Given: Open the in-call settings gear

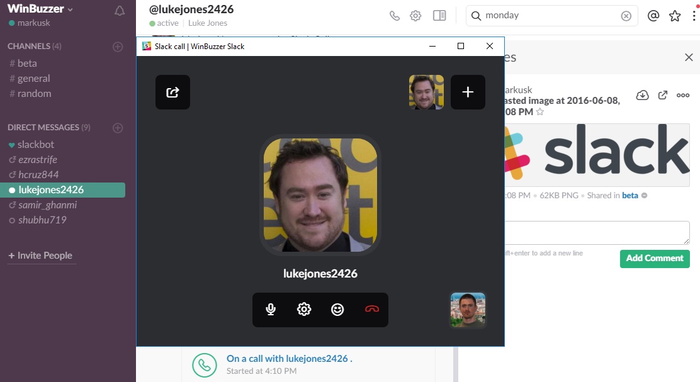Looking at the screenshot, I should (303, 309).
